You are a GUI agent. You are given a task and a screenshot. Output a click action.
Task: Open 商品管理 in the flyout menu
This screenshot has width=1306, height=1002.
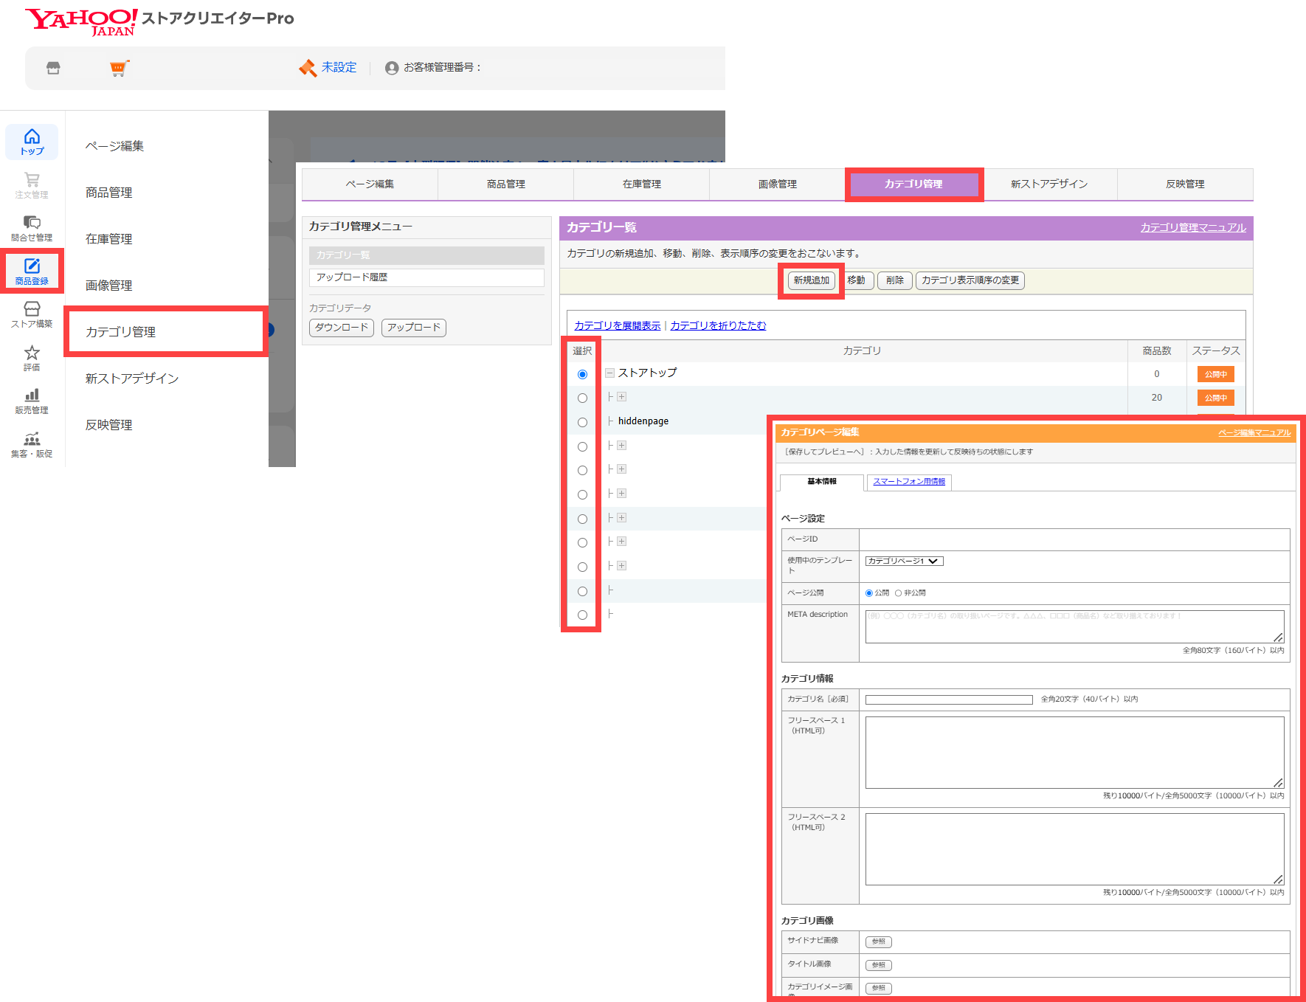pos(108,193)
